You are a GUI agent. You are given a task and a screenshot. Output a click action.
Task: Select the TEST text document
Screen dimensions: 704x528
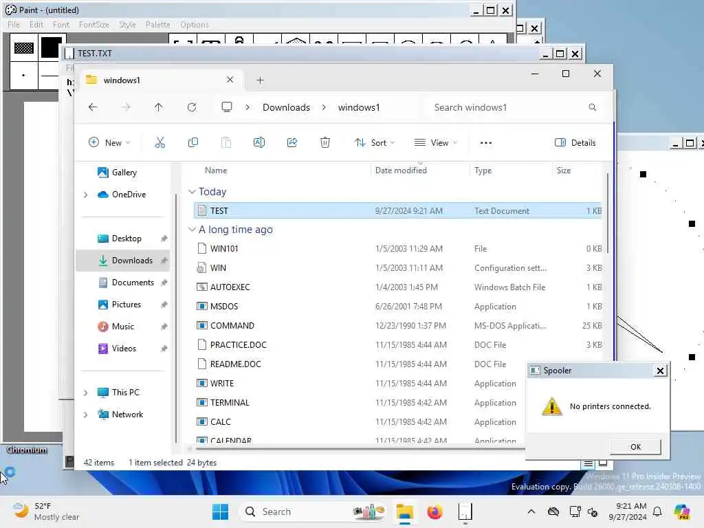(397, 210)
